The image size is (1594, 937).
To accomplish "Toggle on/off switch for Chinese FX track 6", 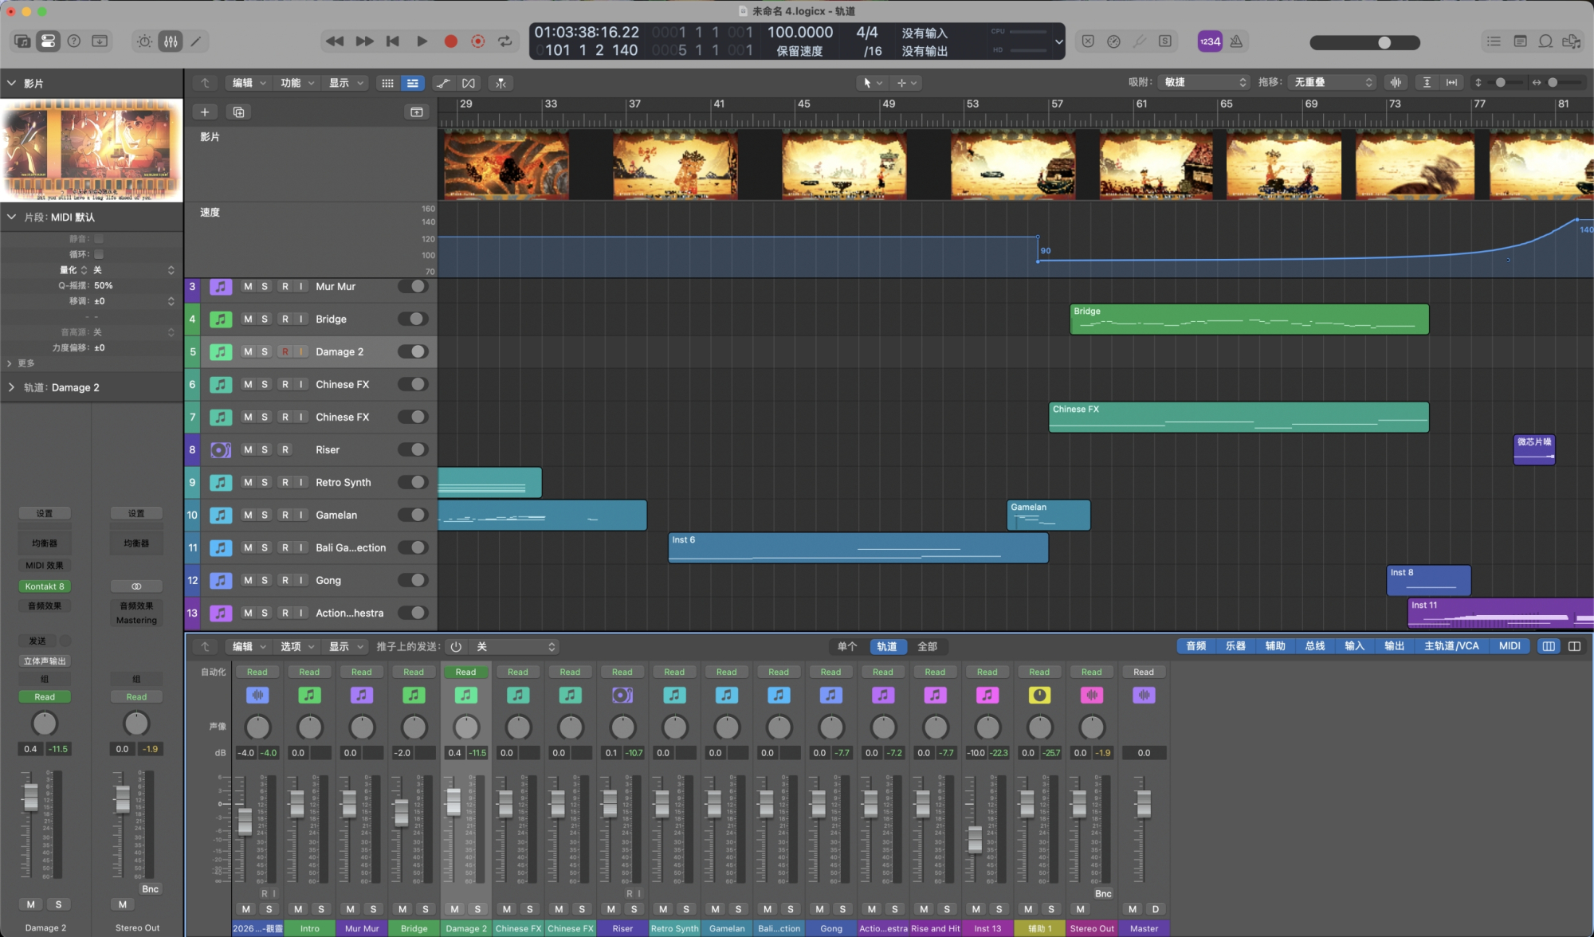I will tap(413, 385).
